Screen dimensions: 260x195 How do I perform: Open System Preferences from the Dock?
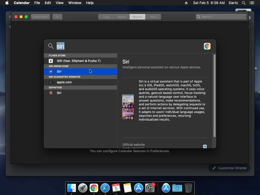[x=150, y=188]
